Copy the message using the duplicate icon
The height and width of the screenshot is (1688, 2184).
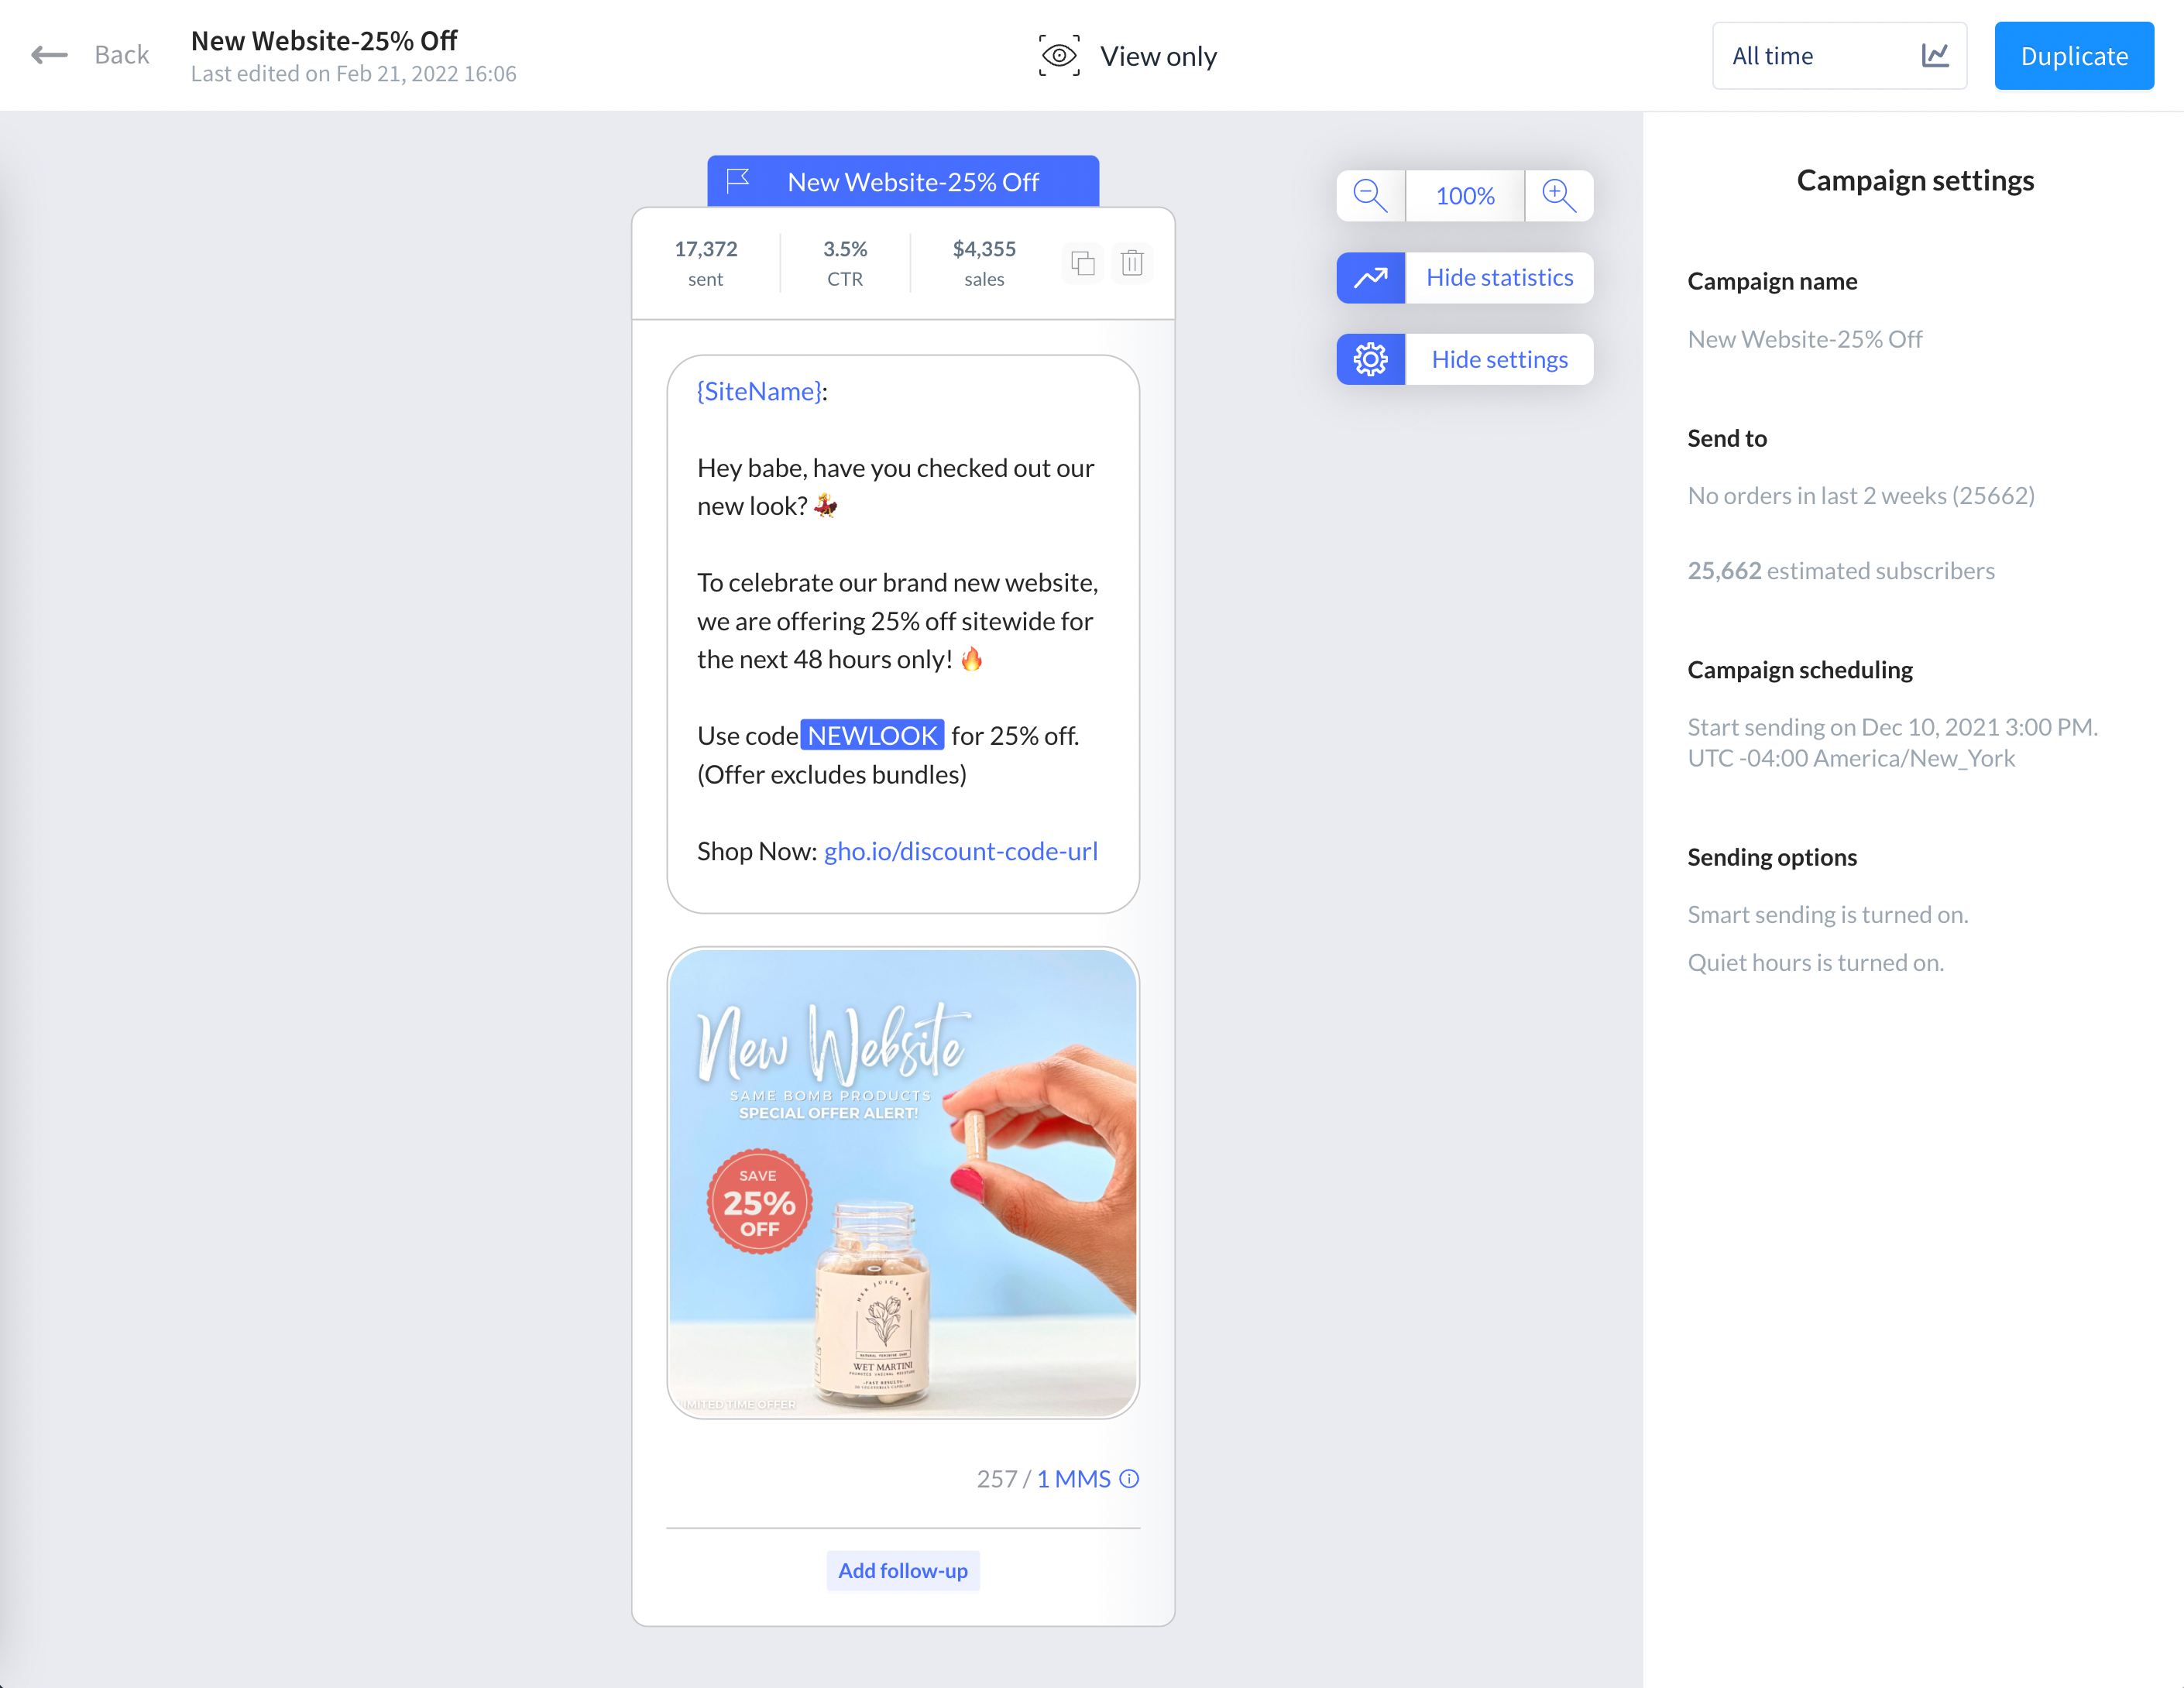pos(1083,263)
